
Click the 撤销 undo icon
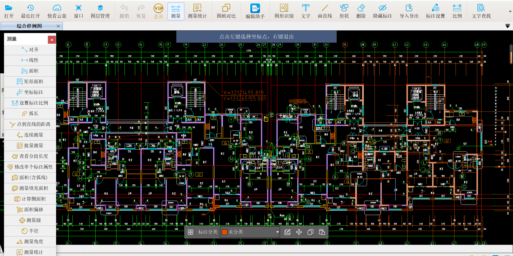124,11
